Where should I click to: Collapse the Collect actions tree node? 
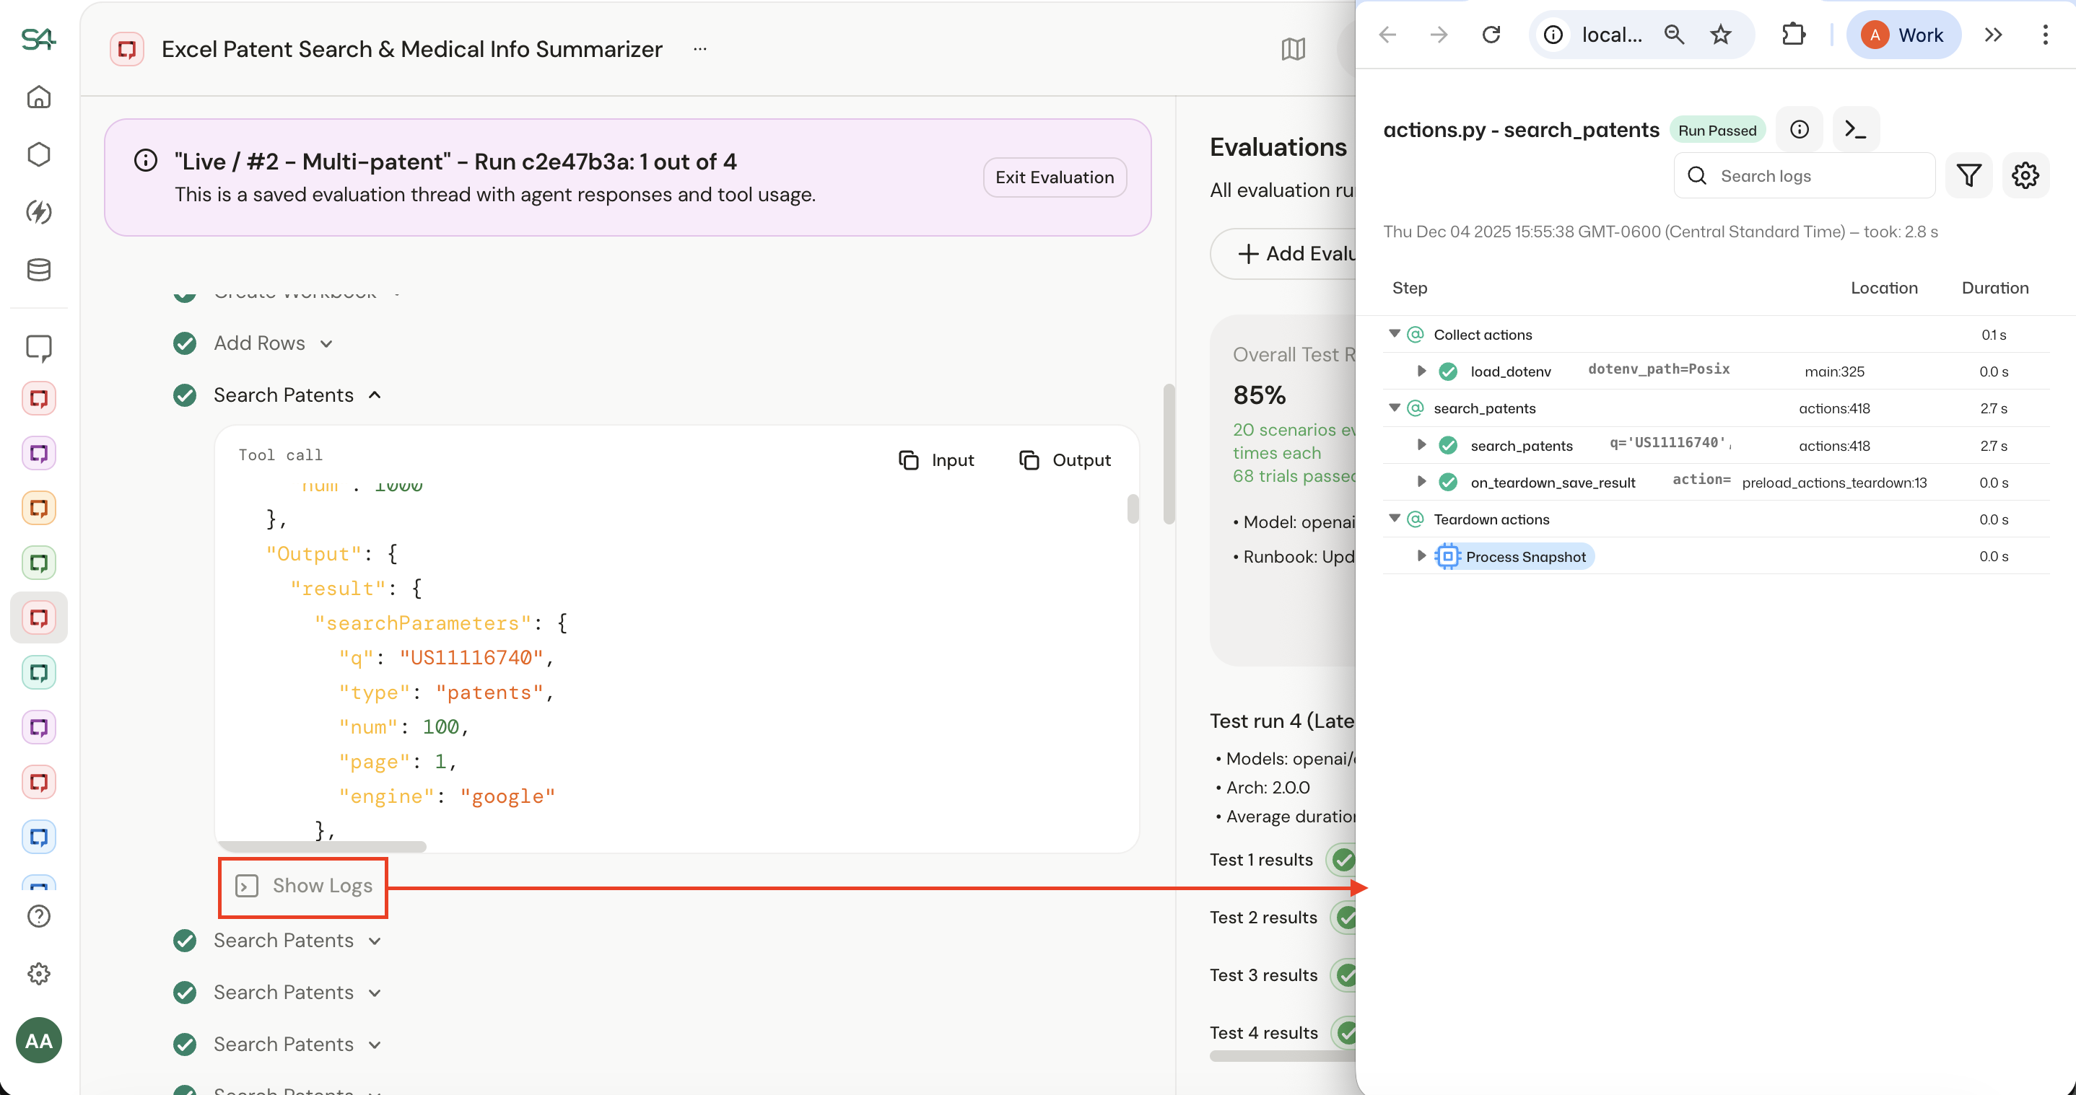coord(1394,334)
